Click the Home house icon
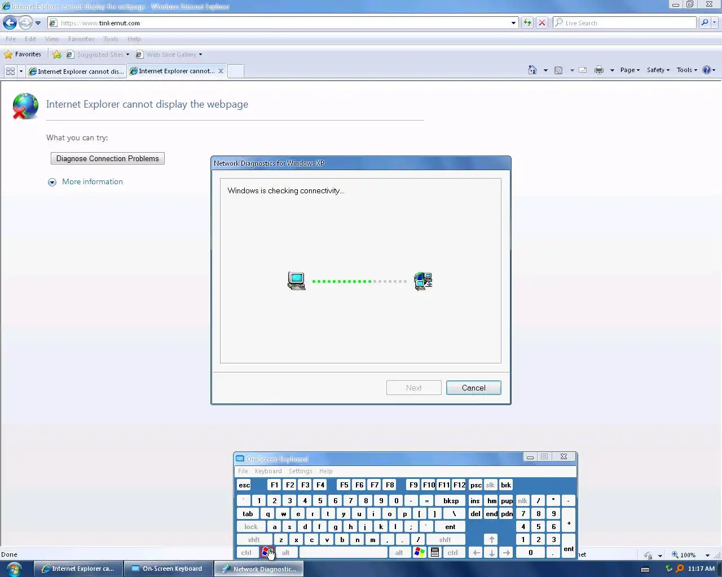The width and height of the screenshot is (722, 577). [x=532, y=70]
